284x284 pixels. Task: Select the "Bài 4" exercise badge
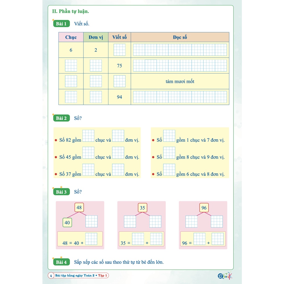[61, 262]
